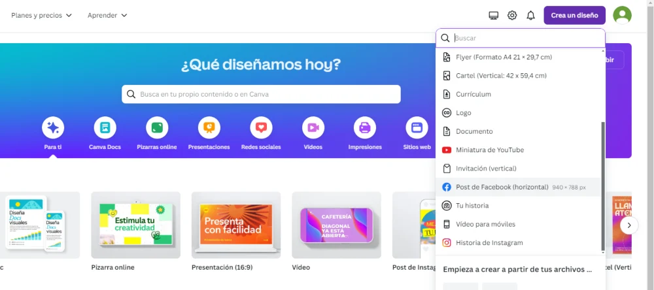Choose Invitación (vertical) option

coord(517,169)
